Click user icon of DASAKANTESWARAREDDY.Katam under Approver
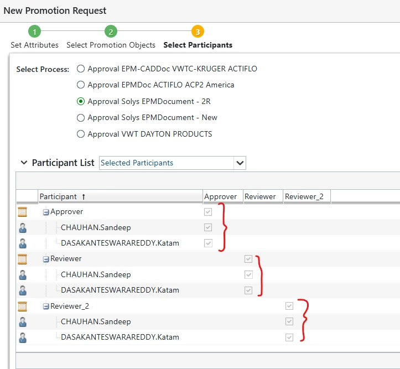Screen dimensions: 400x369 [x=23, y=243]
